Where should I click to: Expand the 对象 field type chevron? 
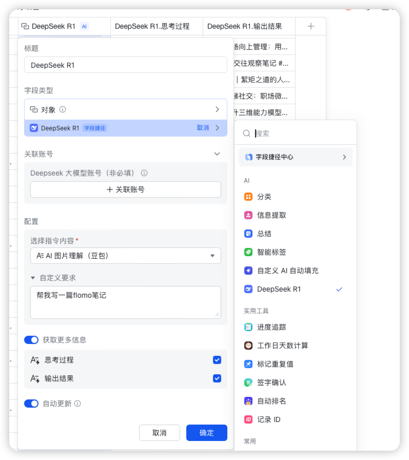217,109
